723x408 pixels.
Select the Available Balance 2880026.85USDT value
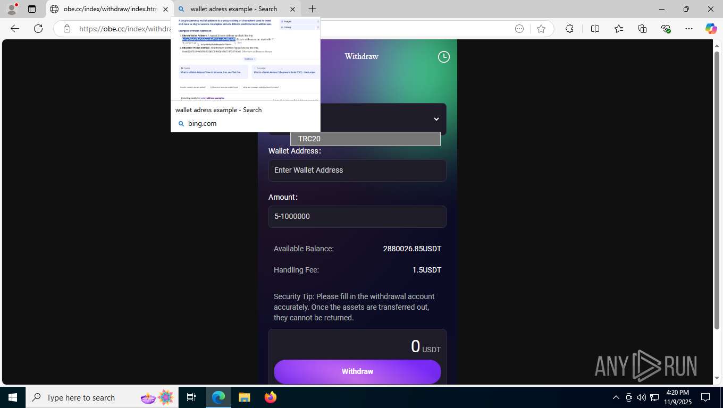coord(412,249)
